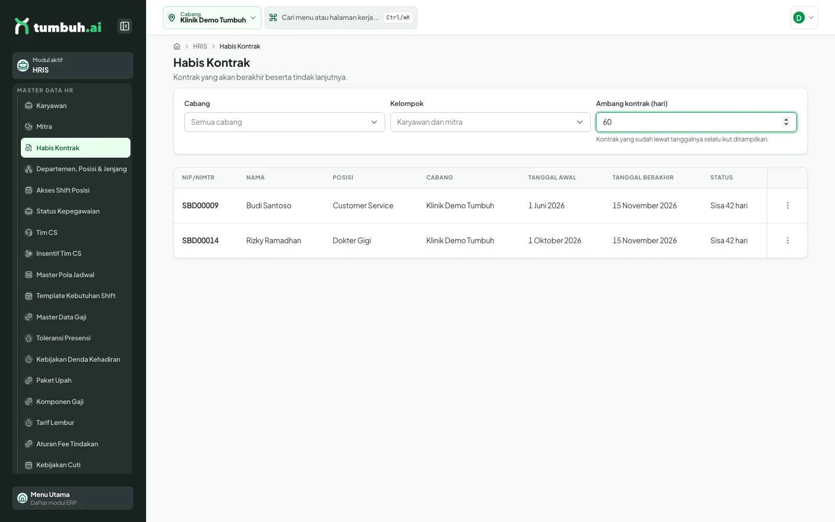Expand the Semua cabang dropdown
Viewport: 835px width, 522px height.
point(284,122)
